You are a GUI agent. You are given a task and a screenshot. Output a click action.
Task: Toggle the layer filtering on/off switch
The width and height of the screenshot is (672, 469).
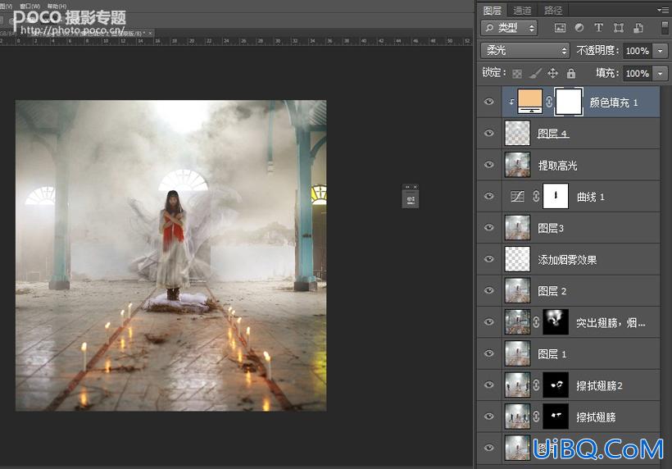pos(665,28)
